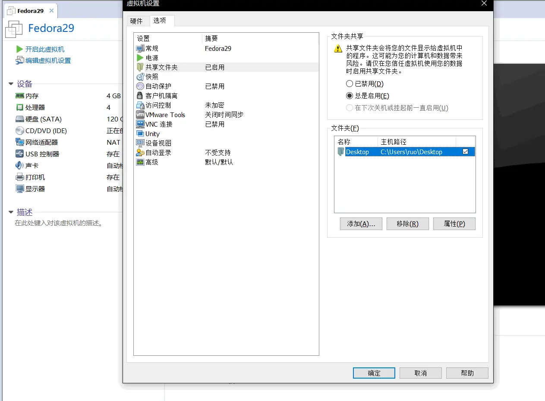Image resolution: width=545 pixels, height=401 pixels.
Task: Click the 网络适配器 network icon
Action: coord(19,142)
